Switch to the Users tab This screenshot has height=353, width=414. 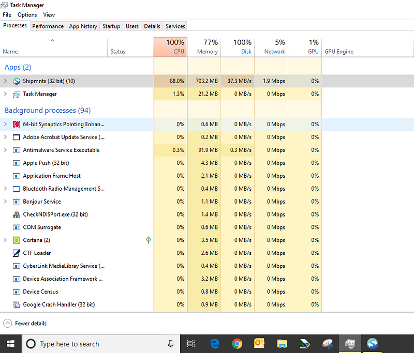[132, 26]
